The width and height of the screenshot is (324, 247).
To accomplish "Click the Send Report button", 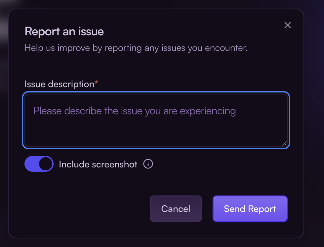I will (250, 209).
